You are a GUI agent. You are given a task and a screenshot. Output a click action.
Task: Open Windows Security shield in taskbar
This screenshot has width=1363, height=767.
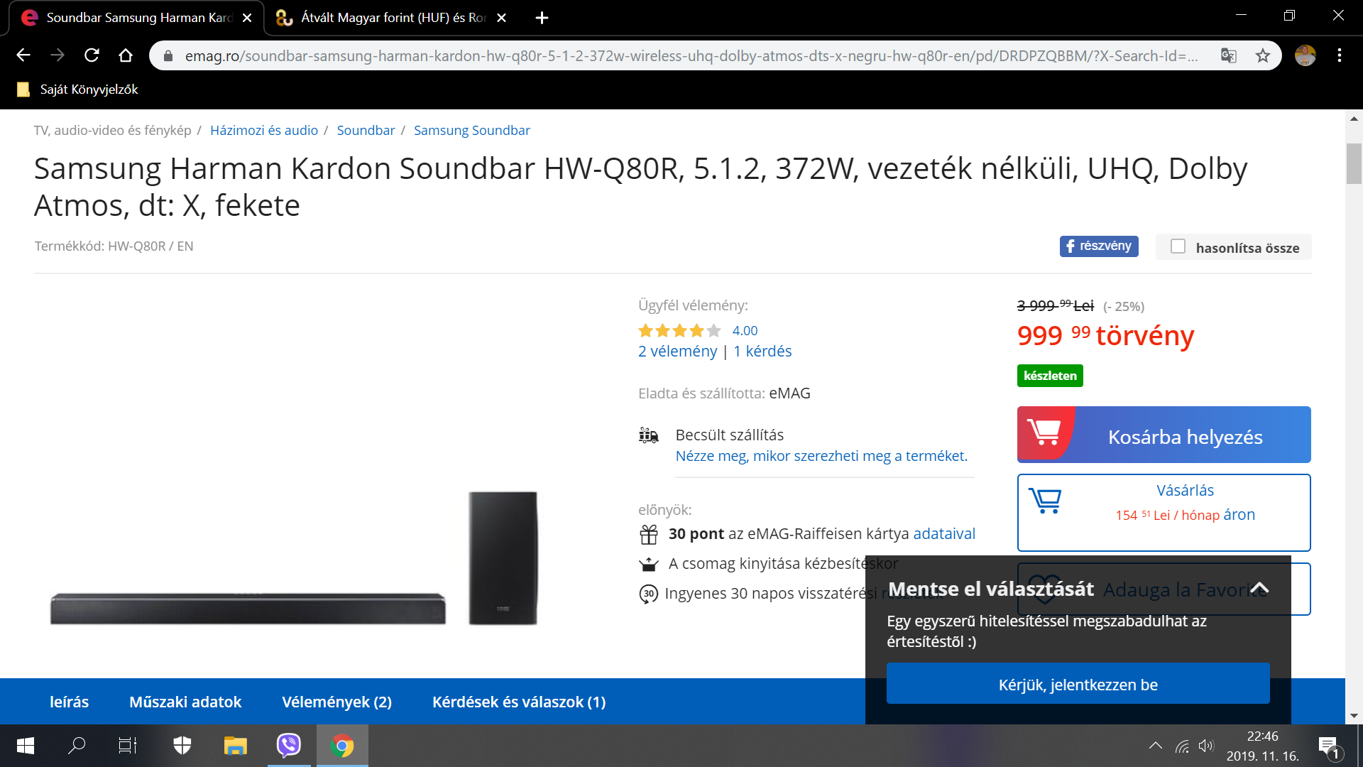click(x=182, y=746)
